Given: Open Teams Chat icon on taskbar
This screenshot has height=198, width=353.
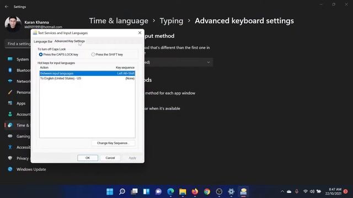Looking at the screenshot, I should (158, 191).
